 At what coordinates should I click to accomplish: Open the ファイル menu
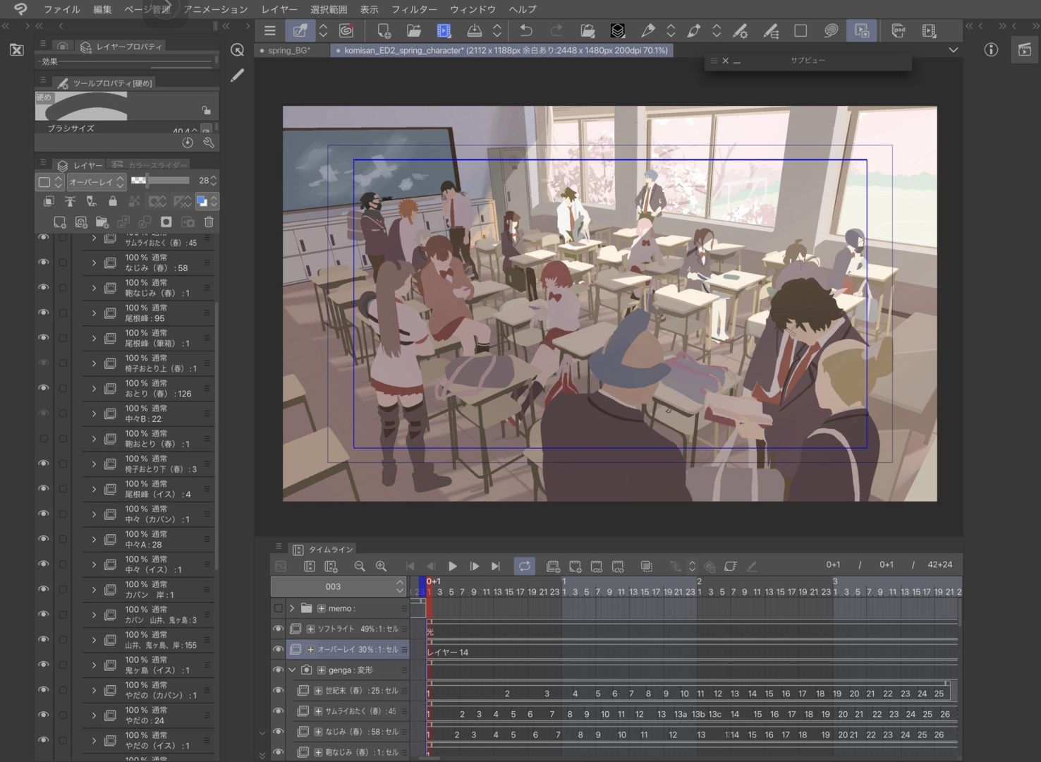coord(61,9)
